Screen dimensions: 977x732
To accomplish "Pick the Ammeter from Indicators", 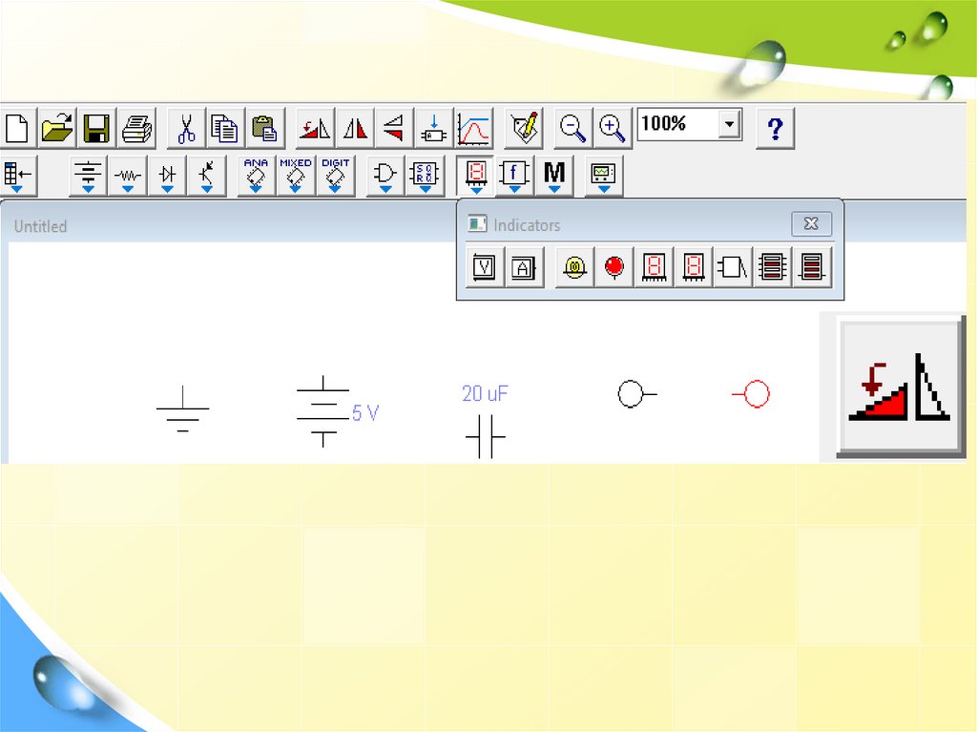I will pyautogui.click(x=524, y=268).
